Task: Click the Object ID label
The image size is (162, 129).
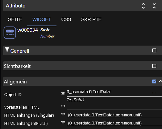Action: (x=13, y=95)
